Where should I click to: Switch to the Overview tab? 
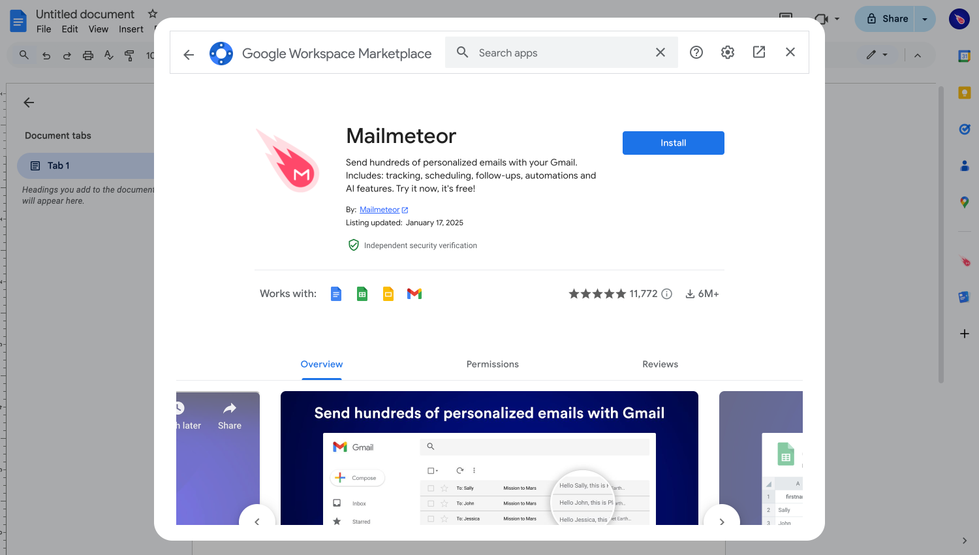[x=322, y=364]
